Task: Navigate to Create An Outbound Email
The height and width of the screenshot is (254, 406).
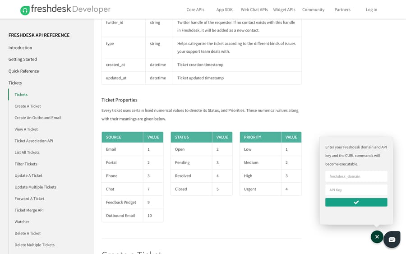Action: click(x=38, y=118)
